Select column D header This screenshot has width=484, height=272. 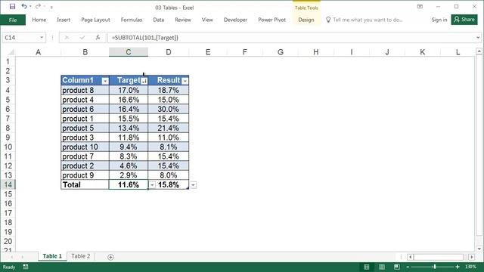[x=168, y=52]
